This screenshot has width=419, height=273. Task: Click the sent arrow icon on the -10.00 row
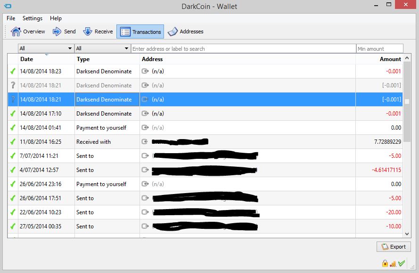click(x=145, y=226)
